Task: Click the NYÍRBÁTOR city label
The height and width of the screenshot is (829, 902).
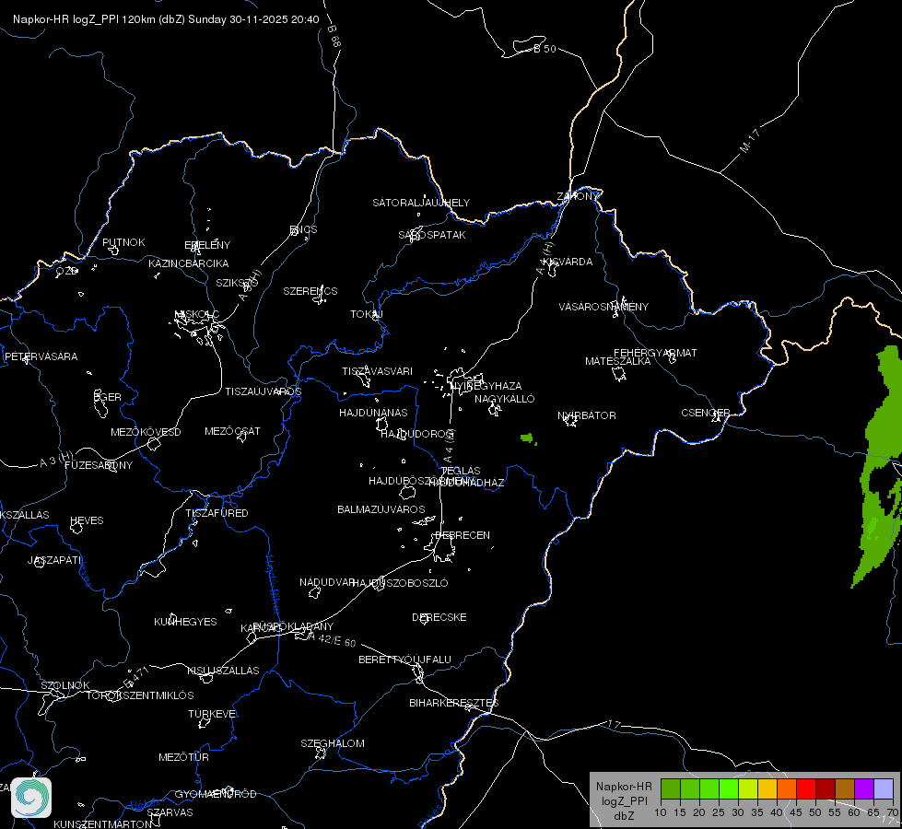Action: 587,415
